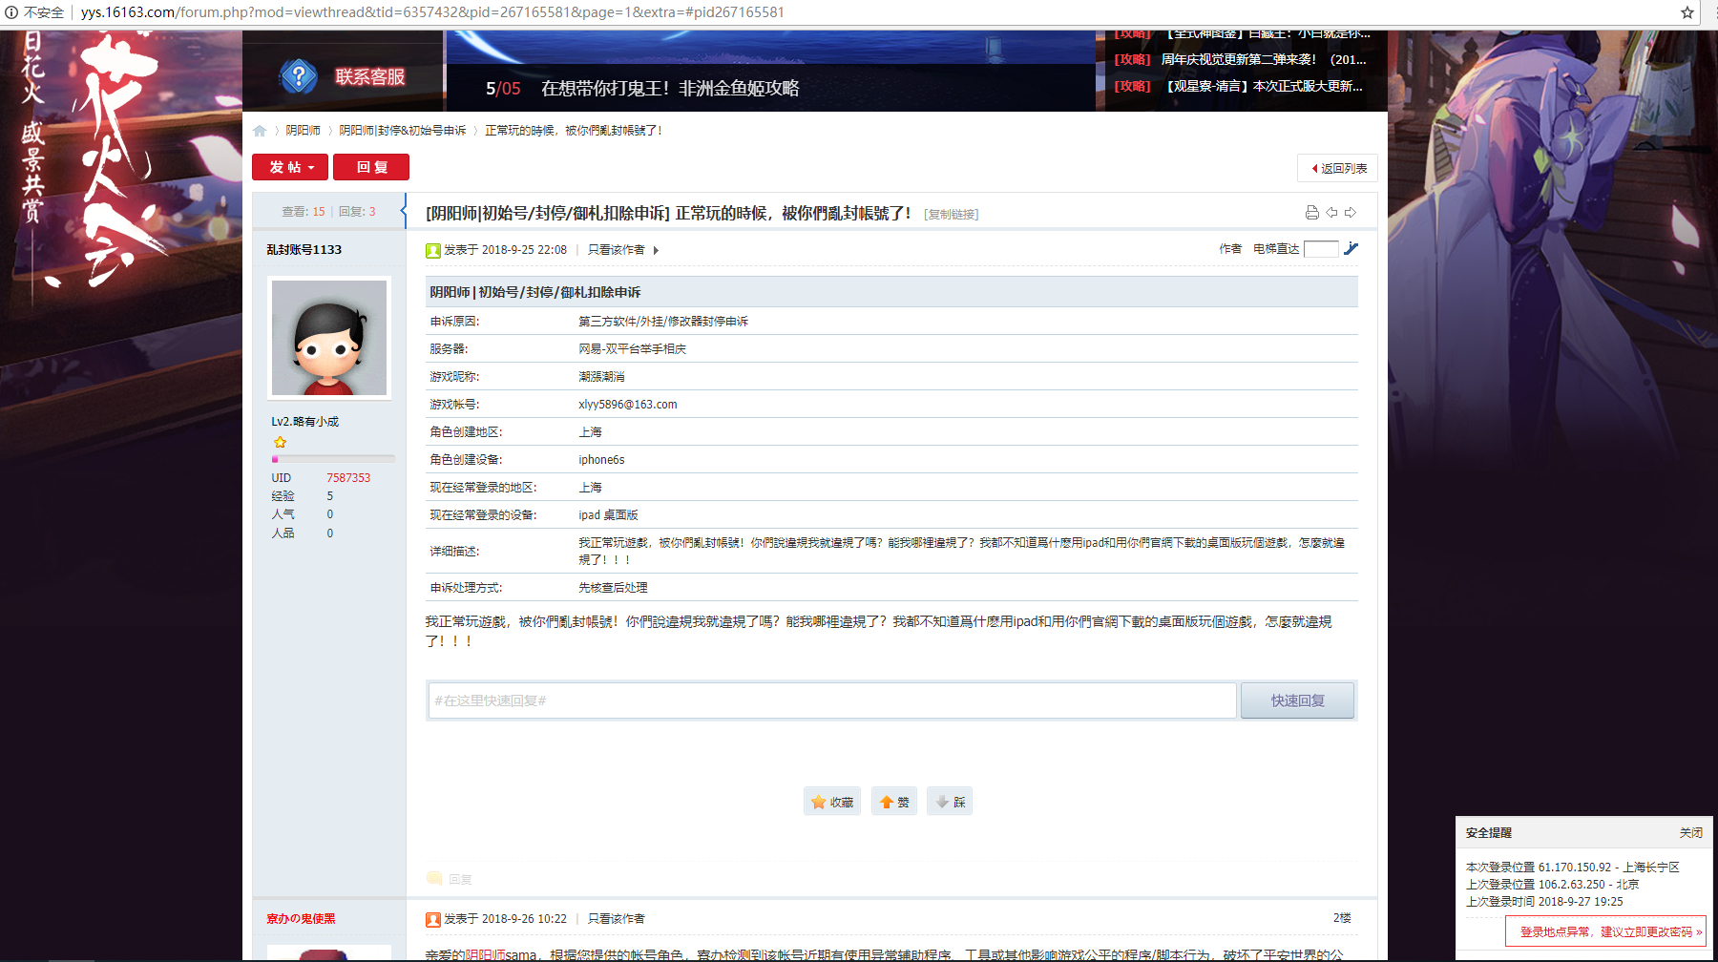Click the elevator jump icon next to 电梯直达 box
Viewport: 1718px width, 962px height.
point(1351,249)
